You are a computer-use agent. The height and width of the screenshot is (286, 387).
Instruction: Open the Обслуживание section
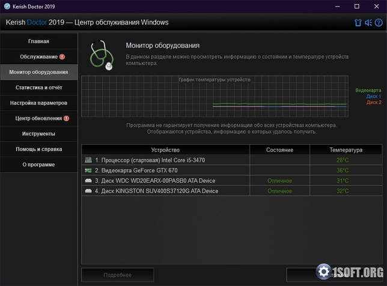pos(38,56)
